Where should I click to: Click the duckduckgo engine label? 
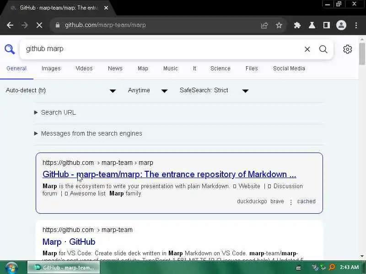pyautogui.click(x=252, y=201)
